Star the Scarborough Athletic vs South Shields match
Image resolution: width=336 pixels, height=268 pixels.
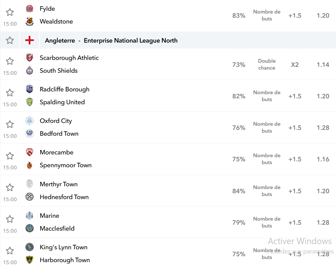pyautogui.click(x=10, y=61)
